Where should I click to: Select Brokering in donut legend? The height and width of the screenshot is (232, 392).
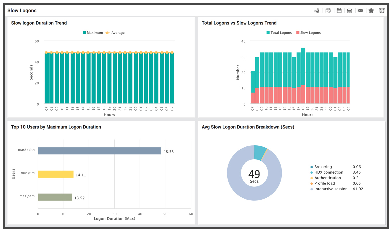[321, 167]
